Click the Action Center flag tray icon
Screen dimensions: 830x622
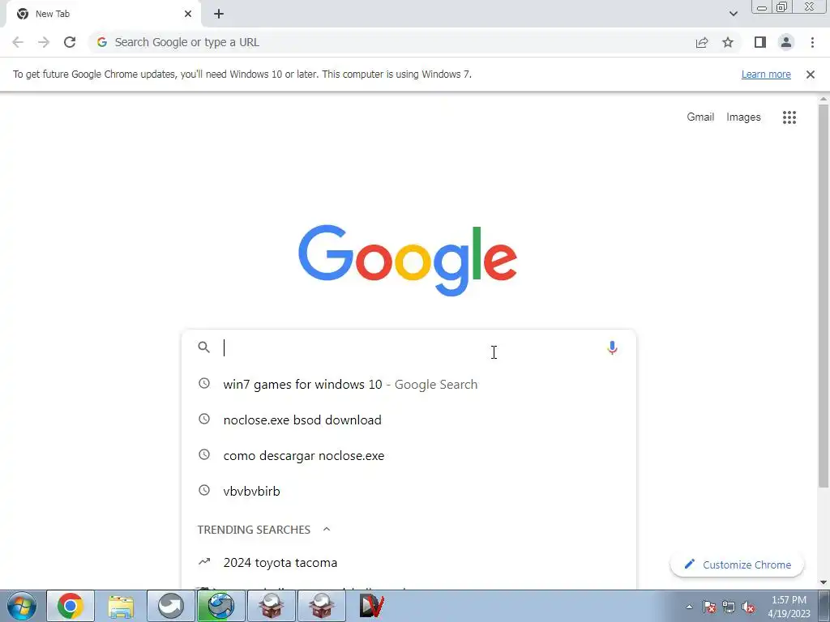(x=709, y=607)
